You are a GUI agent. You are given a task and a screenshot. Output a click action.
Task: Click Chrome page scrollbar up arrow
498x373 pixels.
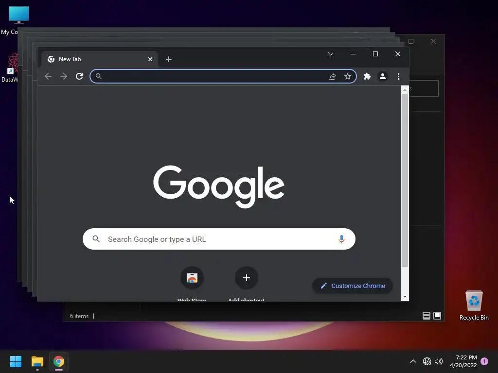(405, 90)
